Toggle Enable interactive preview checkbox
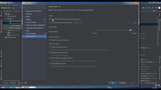This screenshot has height=90, width=161. pyautogui.click(x=50, y=52)
